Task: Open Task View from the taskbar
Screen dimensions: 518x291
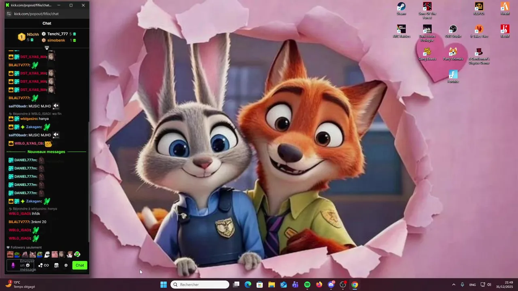Action: [x=236, y=285]
